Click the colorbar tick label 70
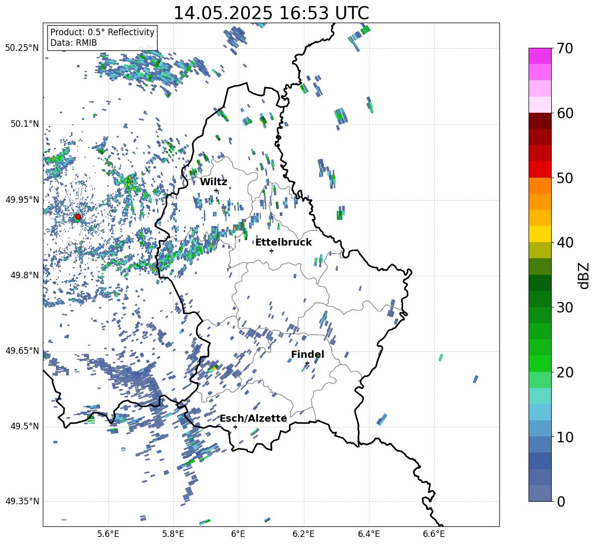 (565, 48)
